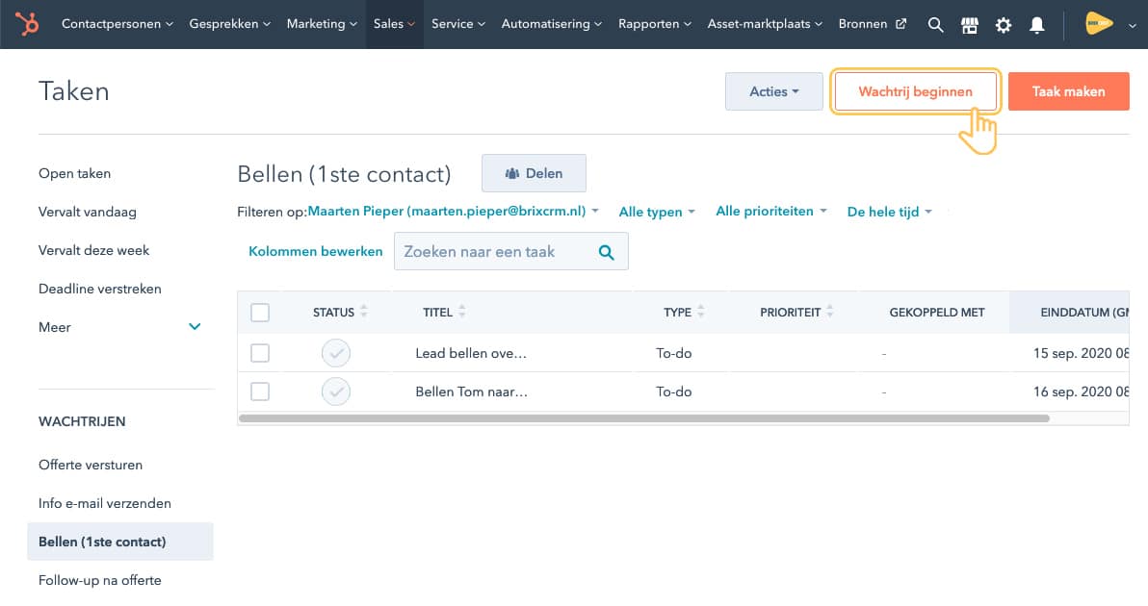Viewport: 1148px width, 606px height.
Task: Open task titled Bellen Tom naar…
Action: [x=472, y=391]
